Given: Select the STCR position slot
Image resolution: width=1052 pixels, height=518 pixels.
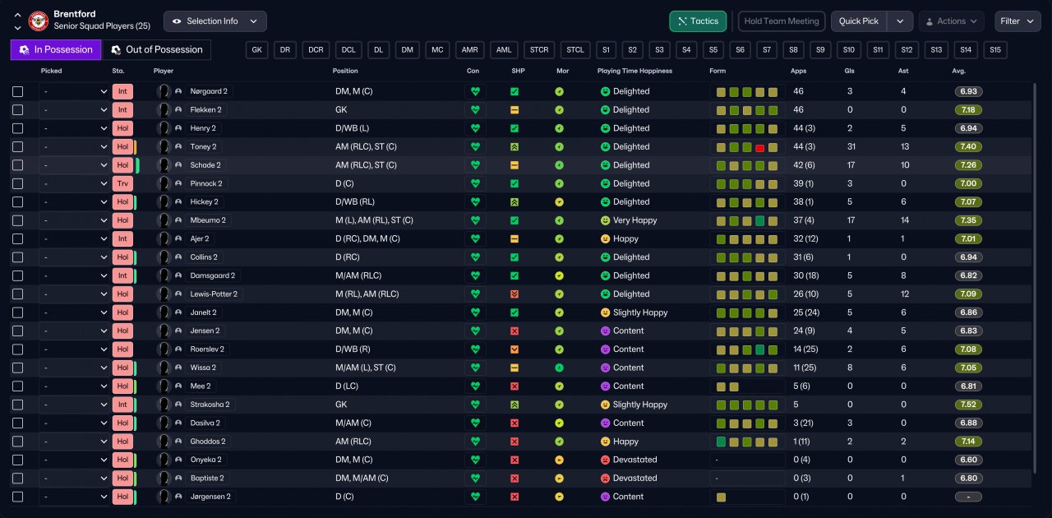Looking at the screenshot, I should coord(539,49).
